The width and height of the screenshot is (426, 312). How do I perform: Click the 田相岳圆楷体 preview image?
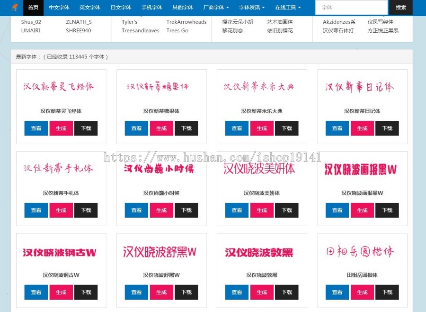click(x=360, y=251)
